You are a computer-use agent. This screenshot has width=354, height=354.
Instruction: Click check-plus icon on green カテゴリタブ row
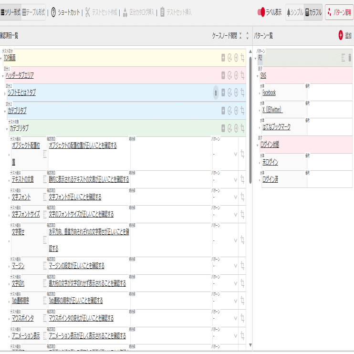(x=229, y=128)
